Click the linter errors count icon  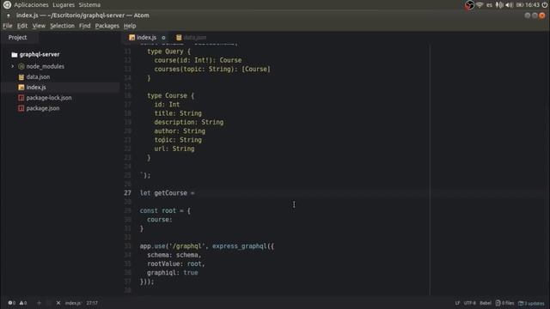point(11,303)
